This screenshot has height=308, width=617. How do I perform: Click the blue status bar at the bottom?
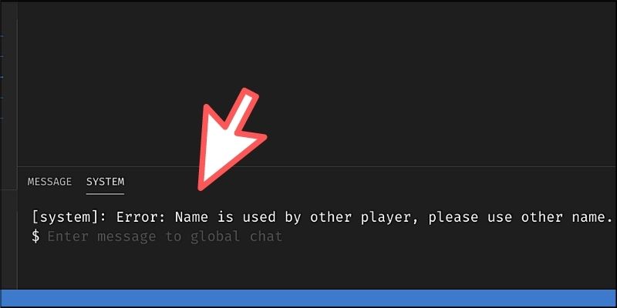pos(308,298)
